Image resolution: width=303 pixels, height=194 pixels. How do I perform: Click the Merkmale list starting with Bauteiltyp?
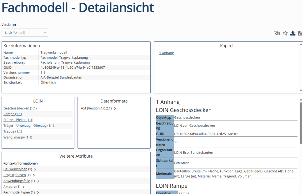[x=234, y=174]
